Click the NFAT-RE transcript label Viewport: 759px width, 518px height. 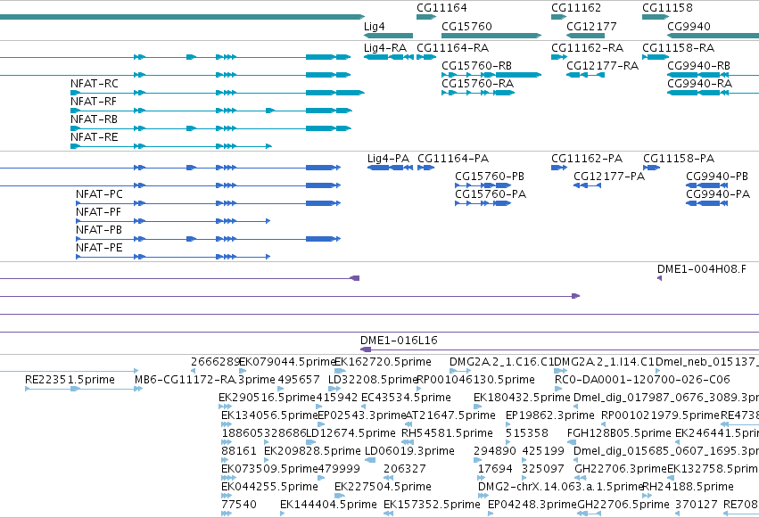click(x=95, y=137)
